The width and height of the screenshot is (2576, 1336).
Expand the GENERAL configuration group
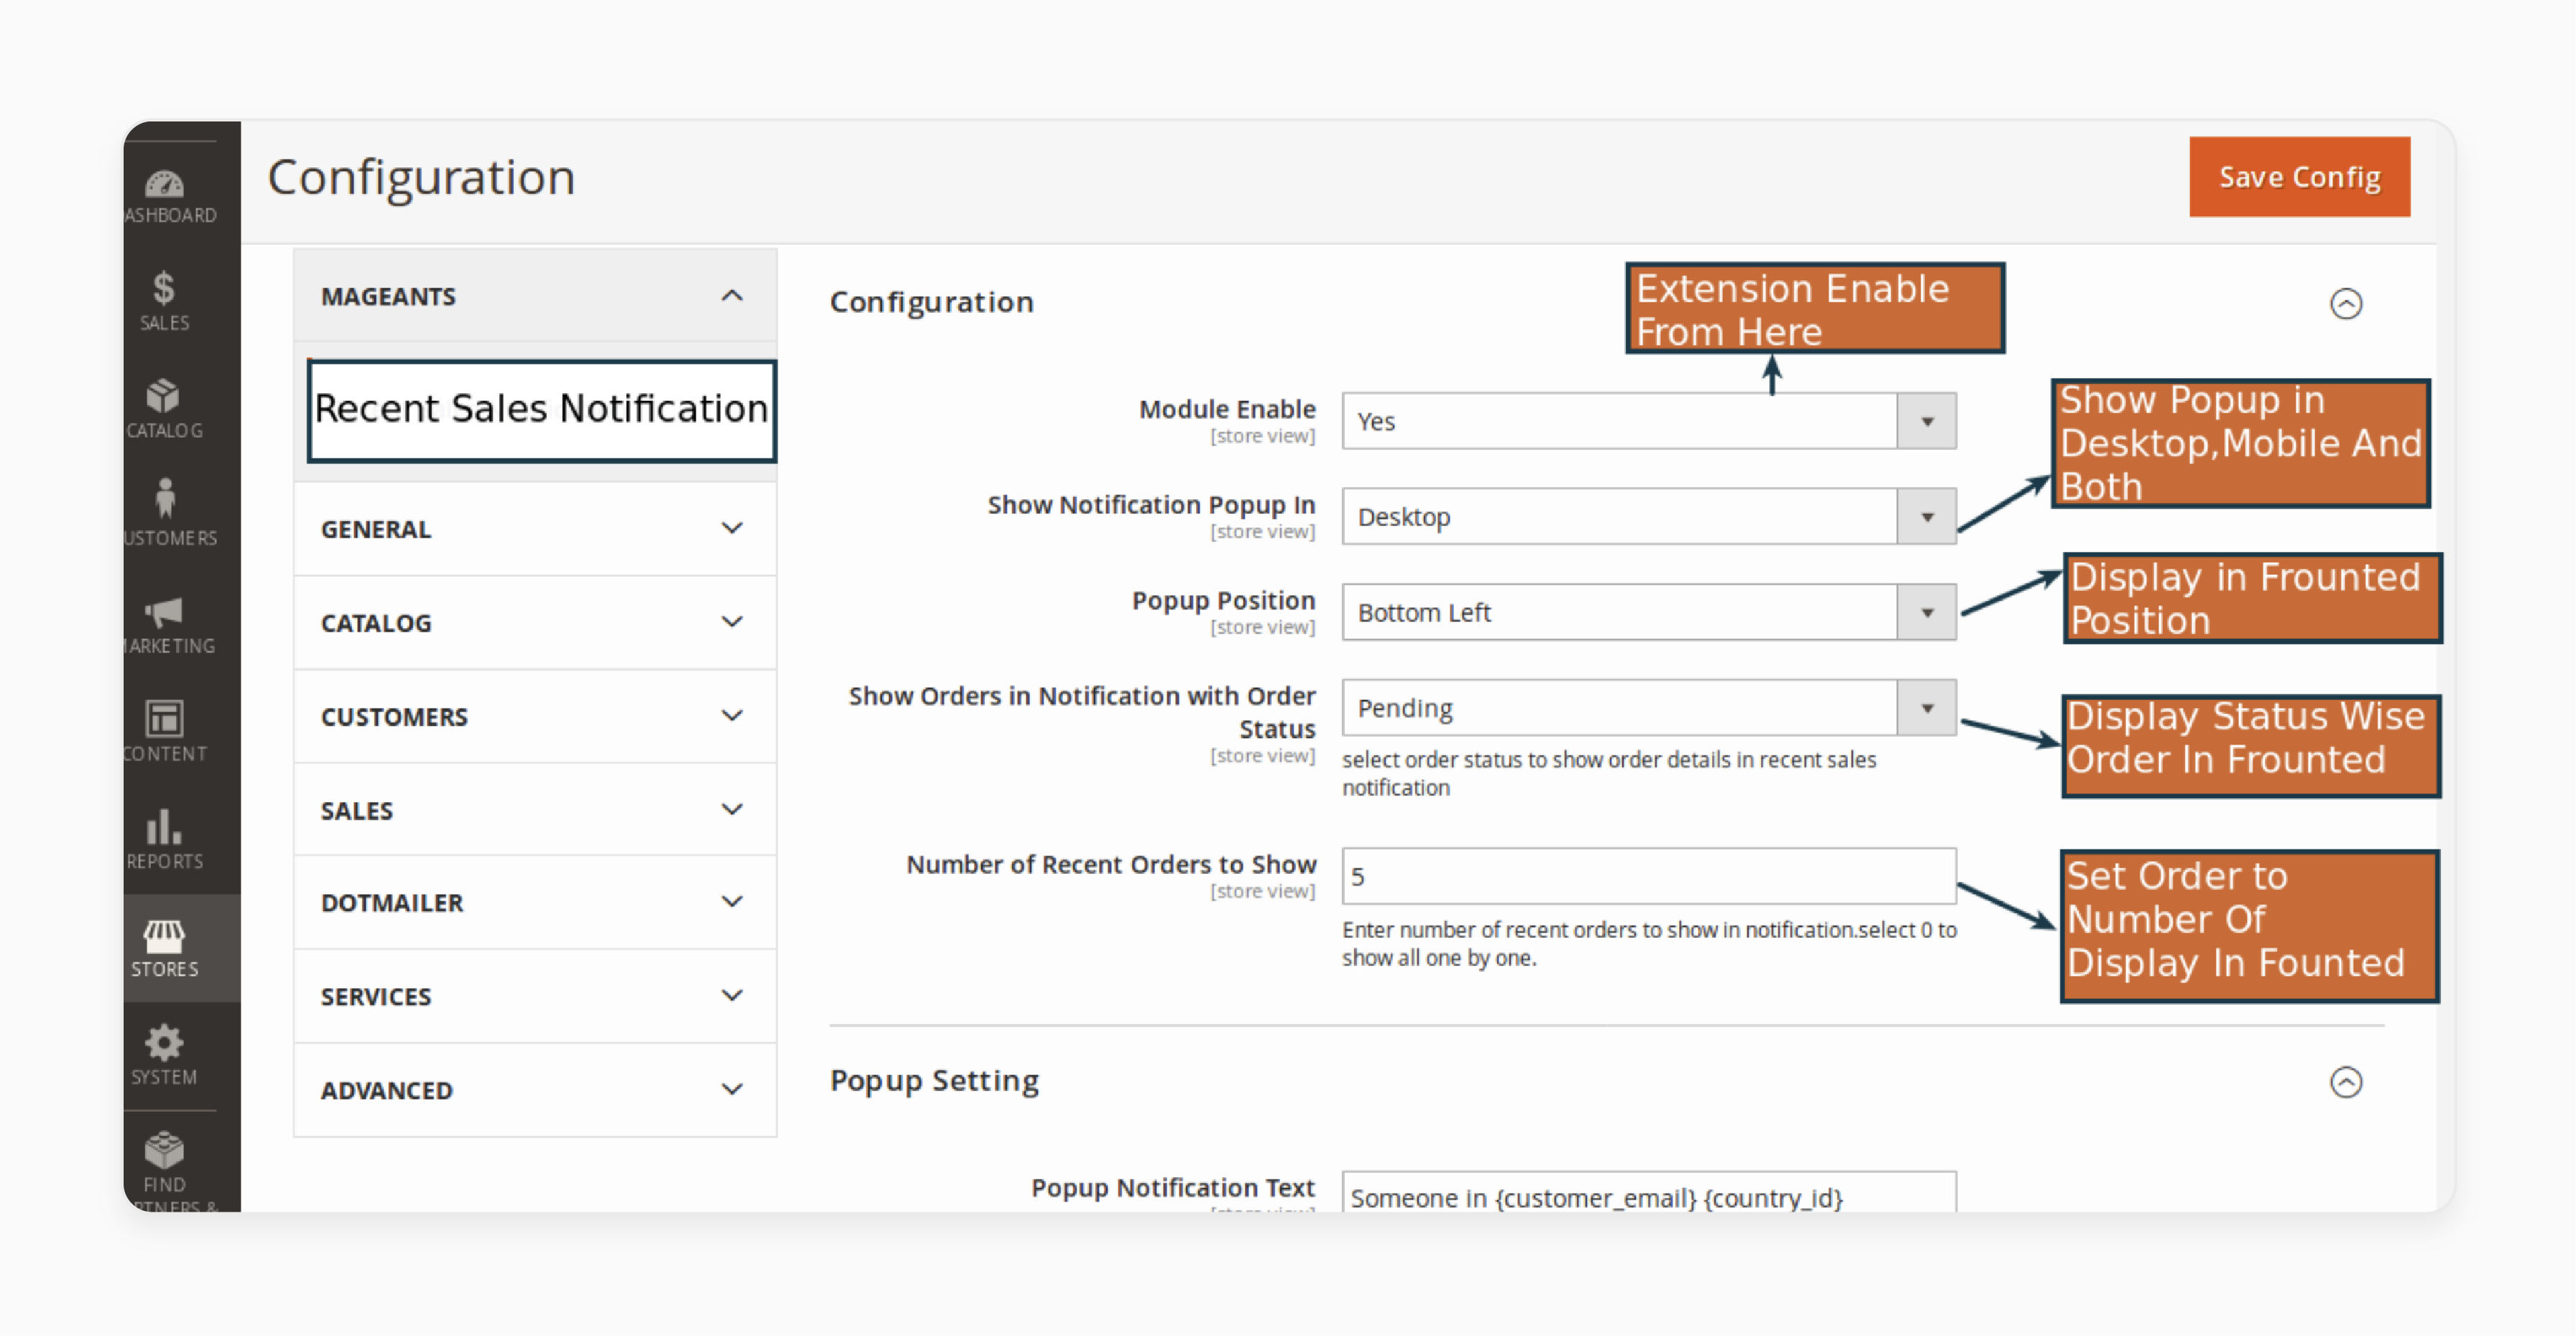coord(535,529)
